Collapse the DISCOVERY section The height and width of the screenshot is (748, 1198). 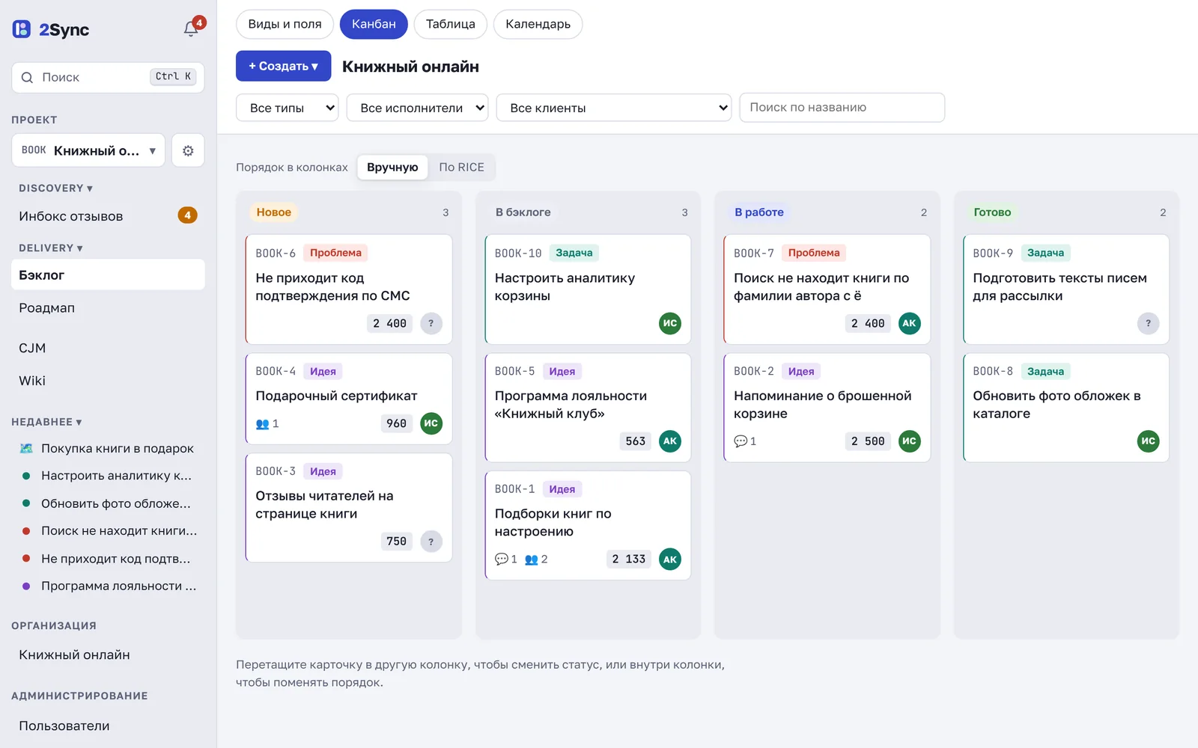[55, 188]
